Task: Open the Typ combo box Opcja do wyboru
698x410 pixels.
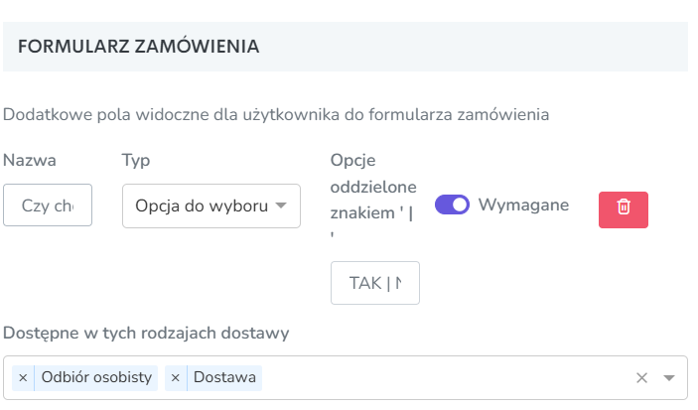Action: click(211, 206)
